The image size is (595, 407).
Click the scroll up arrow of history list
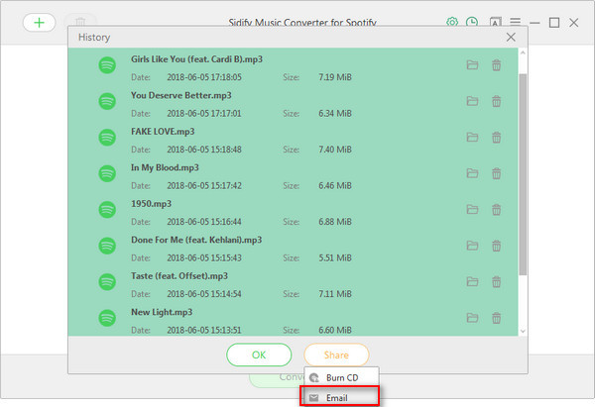pyautogui.click(x=523, y=53)
